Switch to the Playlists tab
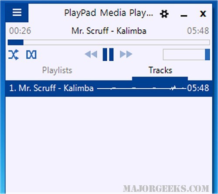This screenshot has height=194, width=218. coord(57,70)
